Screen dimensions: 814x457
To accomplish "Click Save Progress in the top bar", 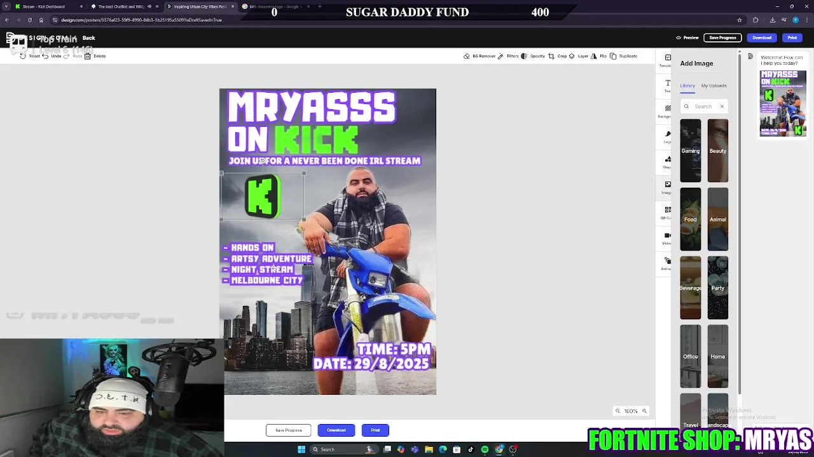I will tap(722, 38).
